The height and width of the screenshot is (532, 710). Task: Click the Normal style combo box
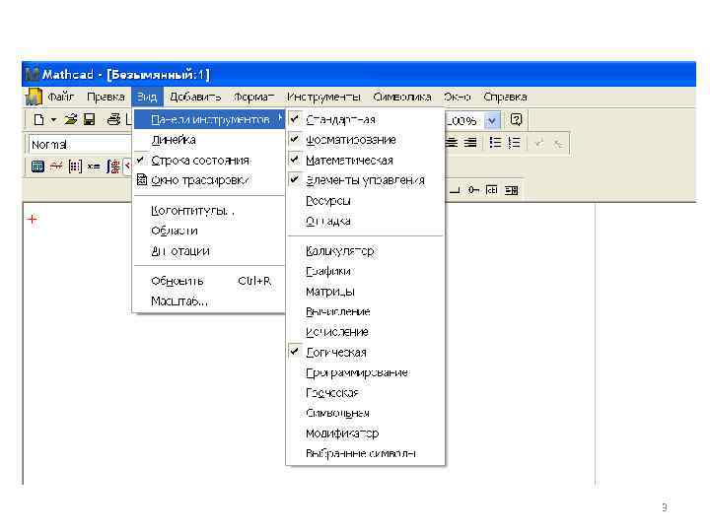click(80, 144)
